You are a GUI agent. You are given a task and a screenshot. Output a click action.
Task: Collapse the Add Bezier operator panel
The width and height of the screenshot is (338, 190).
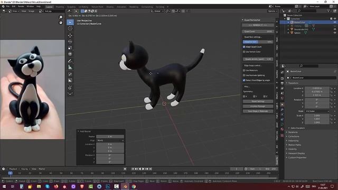click(x=78, y=131)
